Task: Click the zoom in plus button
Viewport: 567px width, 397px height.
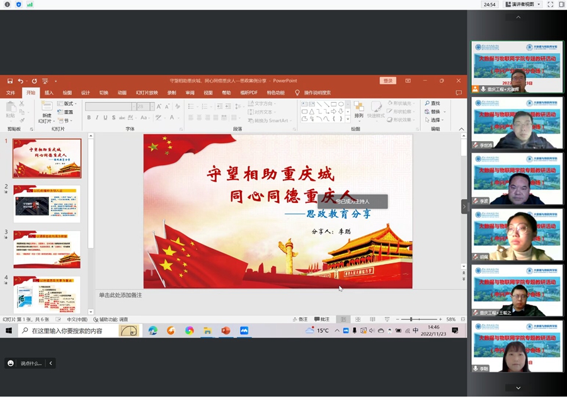Action: [x=440, y=319]
